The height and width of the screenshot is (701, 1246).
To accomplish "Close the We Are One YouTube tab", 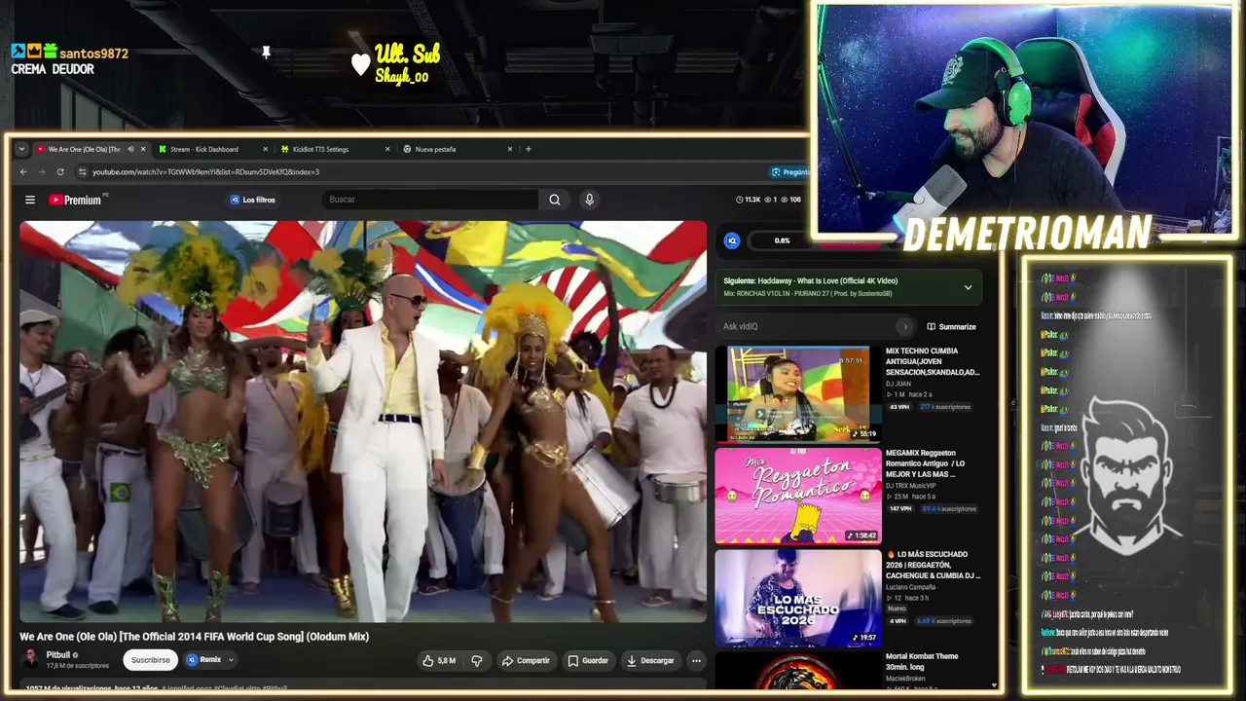I will coord(143,149).
